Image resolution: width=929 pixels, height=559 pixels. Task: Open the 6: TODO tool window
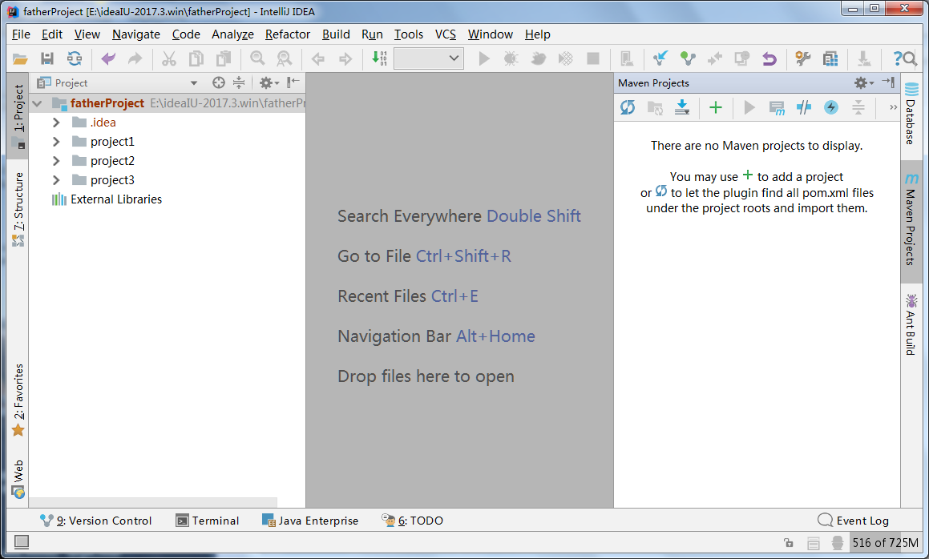coord(412,521)
